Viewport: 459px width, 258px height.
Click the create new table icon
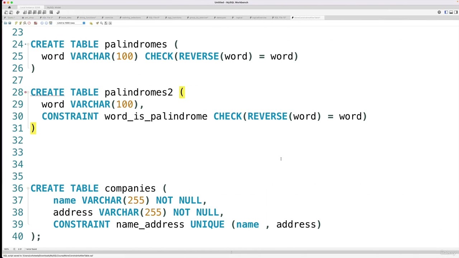coord(30,12)
